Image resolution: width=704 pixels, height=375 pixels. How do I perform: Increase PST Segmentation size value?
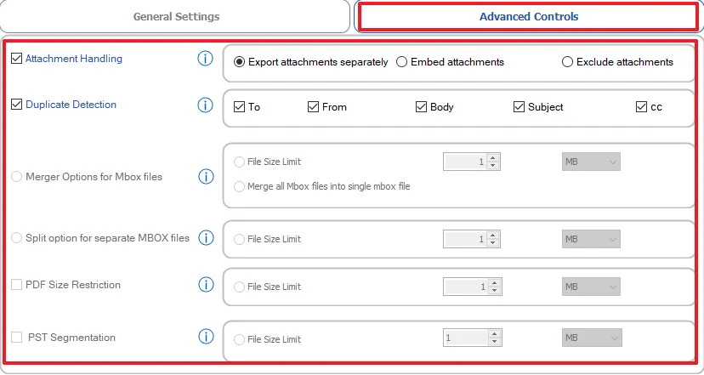click(495, 334)
